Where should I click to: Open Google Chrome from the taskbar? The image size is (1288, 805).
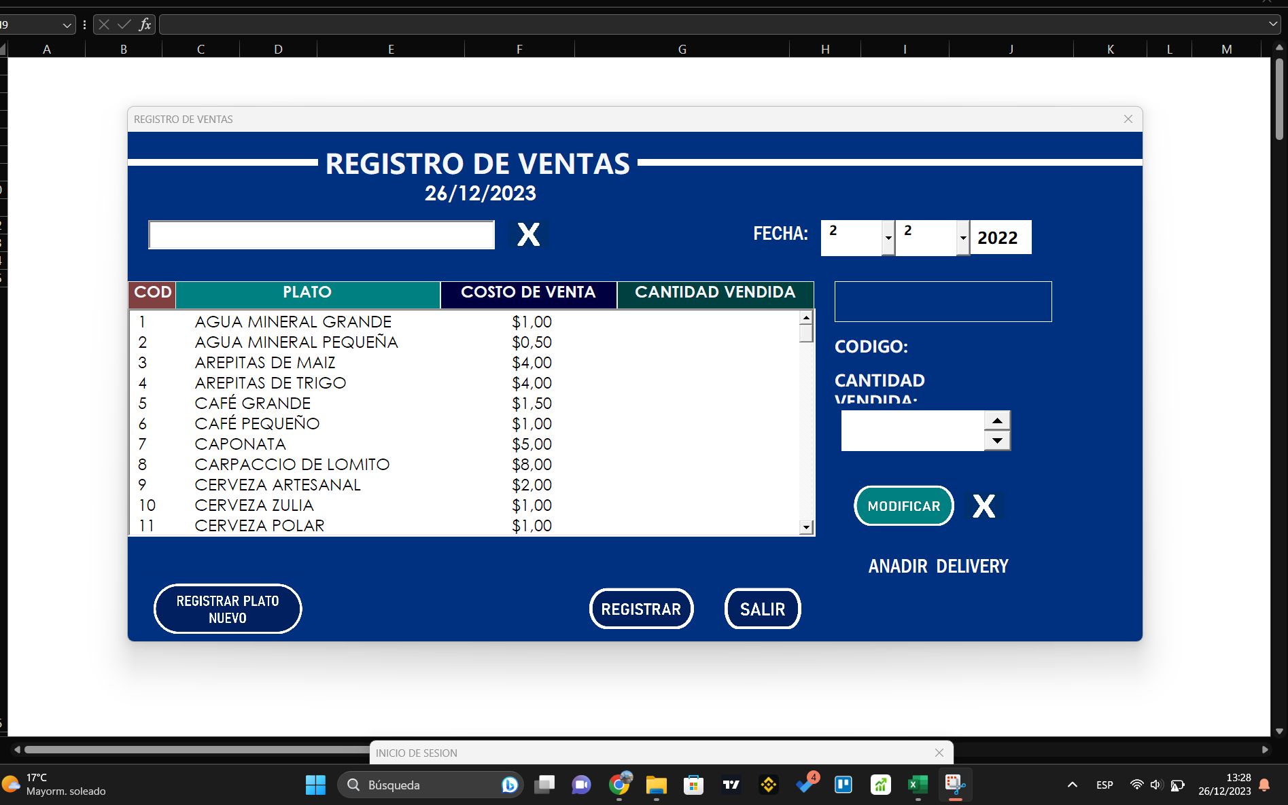coord(620,785)
